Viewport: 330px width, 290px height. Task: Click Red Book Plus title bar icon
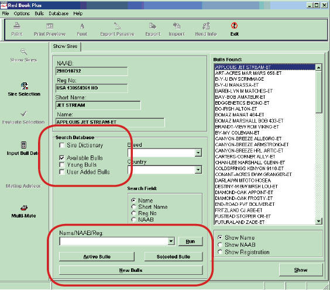[4, 5]
